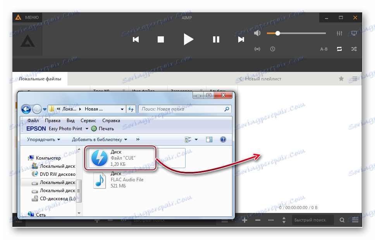Open the Упорядочить dropdown
375x240 pixels.
pos(43,140)
